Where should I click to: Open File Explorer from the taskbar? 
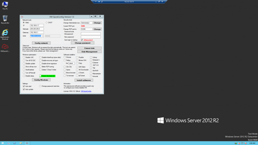coord(21,143)
